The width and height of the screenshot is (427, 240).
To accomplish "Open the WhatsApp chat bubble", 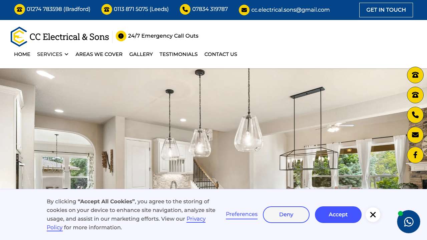I will (x=409, y=222).
